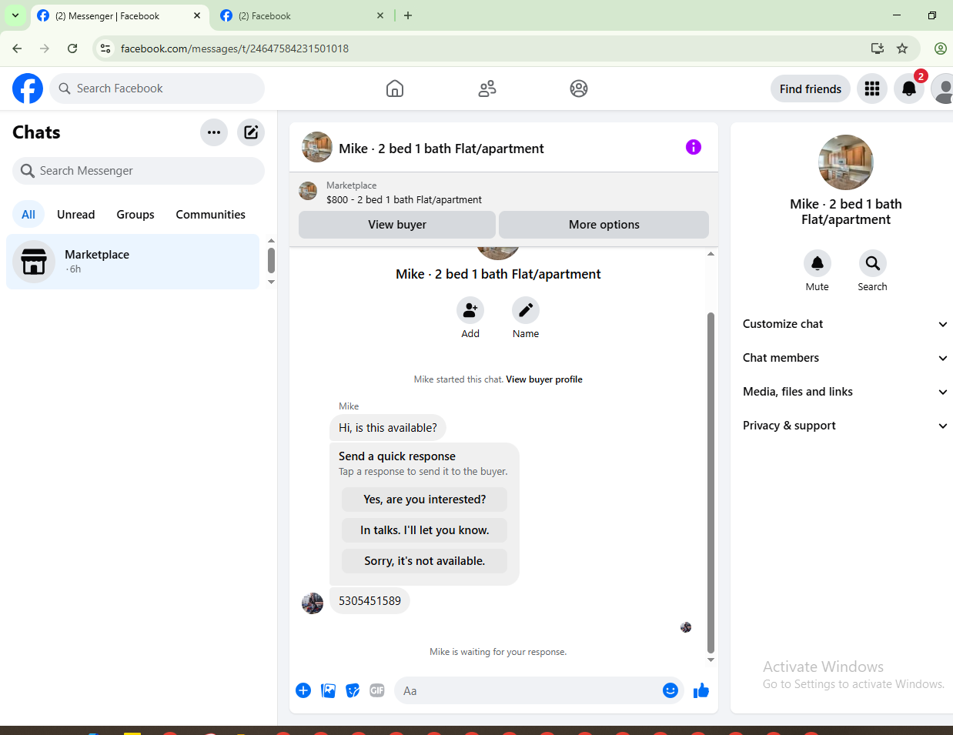Screen dimensions: 953x735
Task: Open the Friends icon in top navigation
Action: 487,89
